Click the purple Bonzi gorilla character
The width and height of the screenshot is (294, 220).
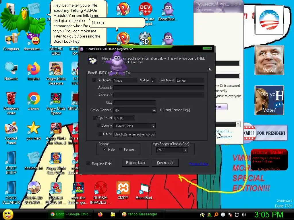[117, 63]
